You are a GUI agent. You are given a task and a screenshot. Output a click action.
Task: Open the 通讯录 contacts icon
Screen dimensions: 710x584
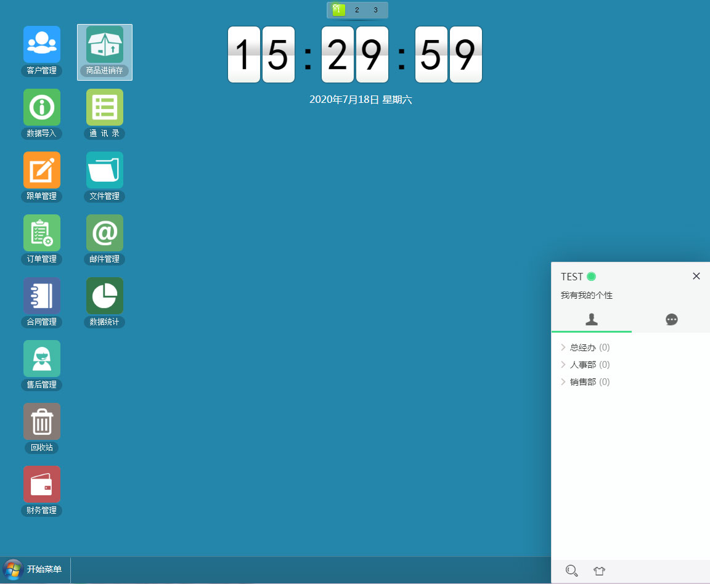pos(105,107)
